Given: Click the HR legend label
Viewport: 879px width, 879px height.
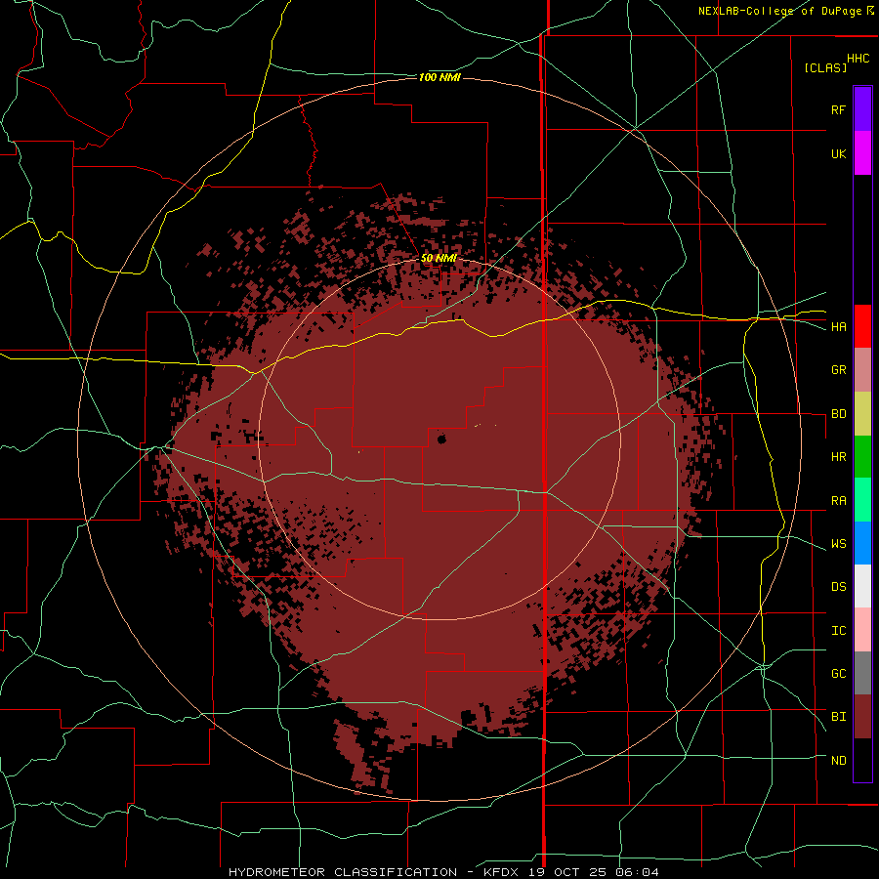Looking at the screenshot, I should click(838, 457).
